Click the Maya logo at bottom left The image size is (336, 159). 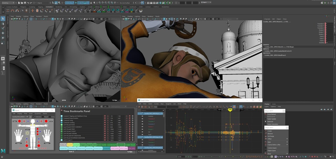(3, 151)
